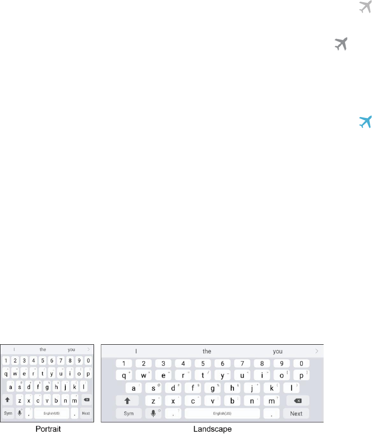Viewport: 372px width, 434px height.
Task: Tap the microphone key on landscape keyboard
Action: coord(154,413)
